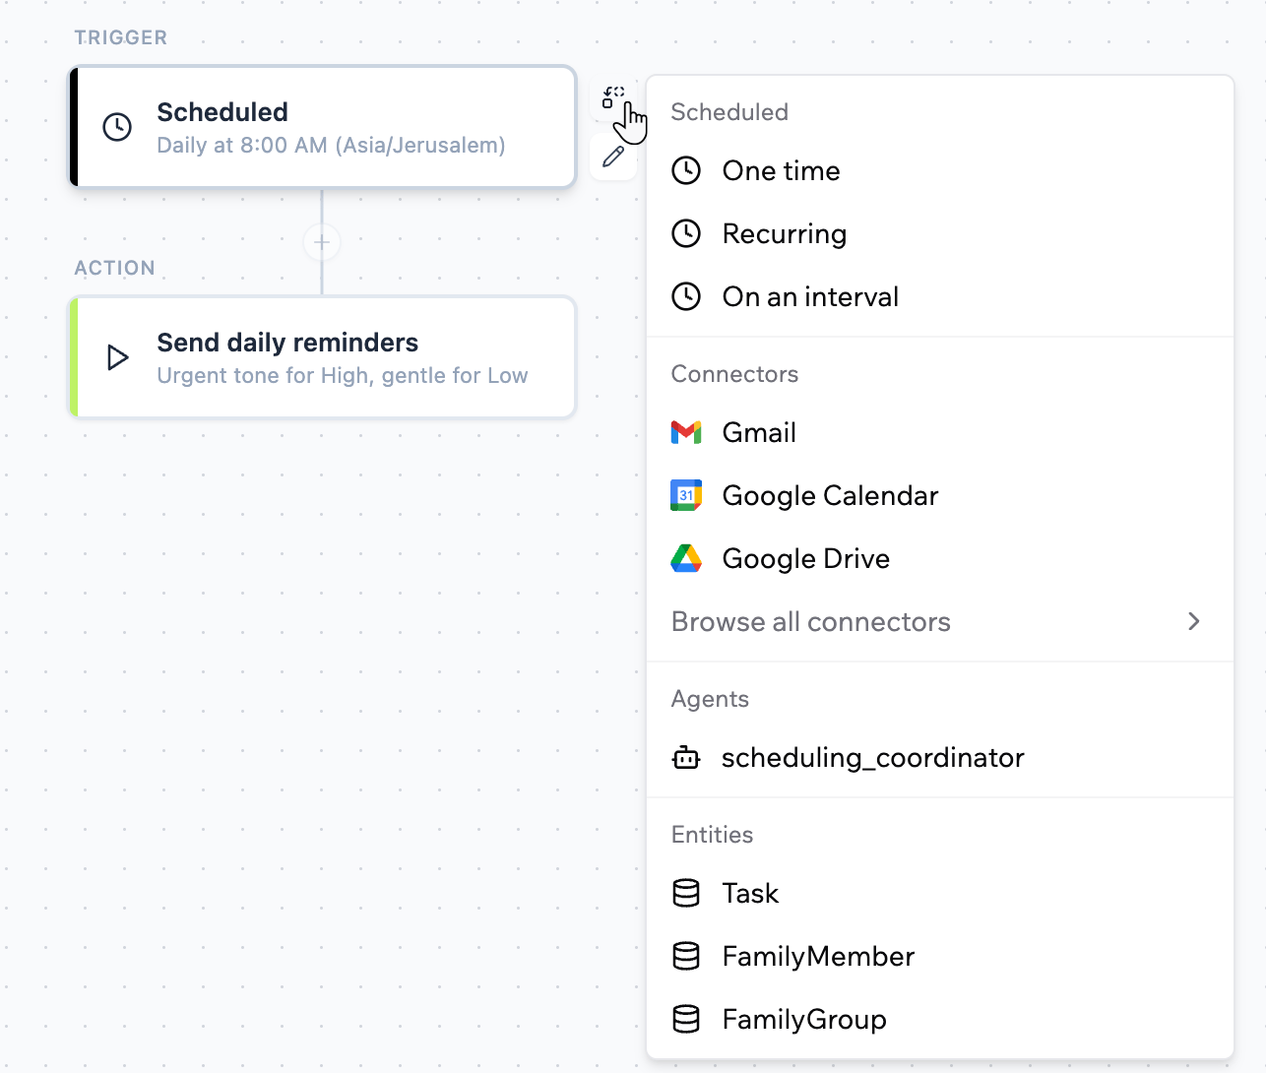Select Gmail connector
The image size is (1266, 1073).
(x=940, y=432)
